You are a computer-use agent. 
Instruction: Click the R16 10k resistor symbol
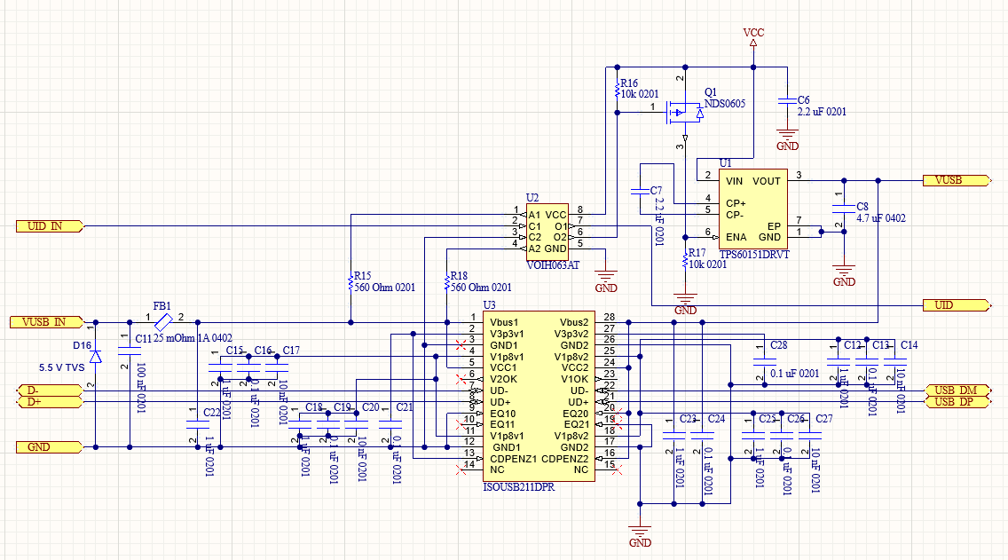(618, 90)
